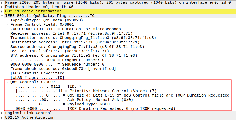
Task: Expand the Logical-Link Control node
Action: [x=2, y=113]
